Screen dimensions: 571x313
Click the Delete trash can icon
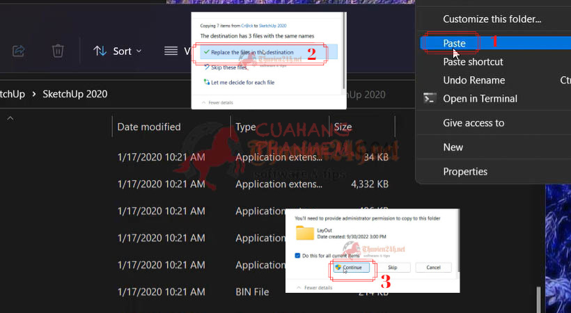pyautogui.click(x=58, y=51)
